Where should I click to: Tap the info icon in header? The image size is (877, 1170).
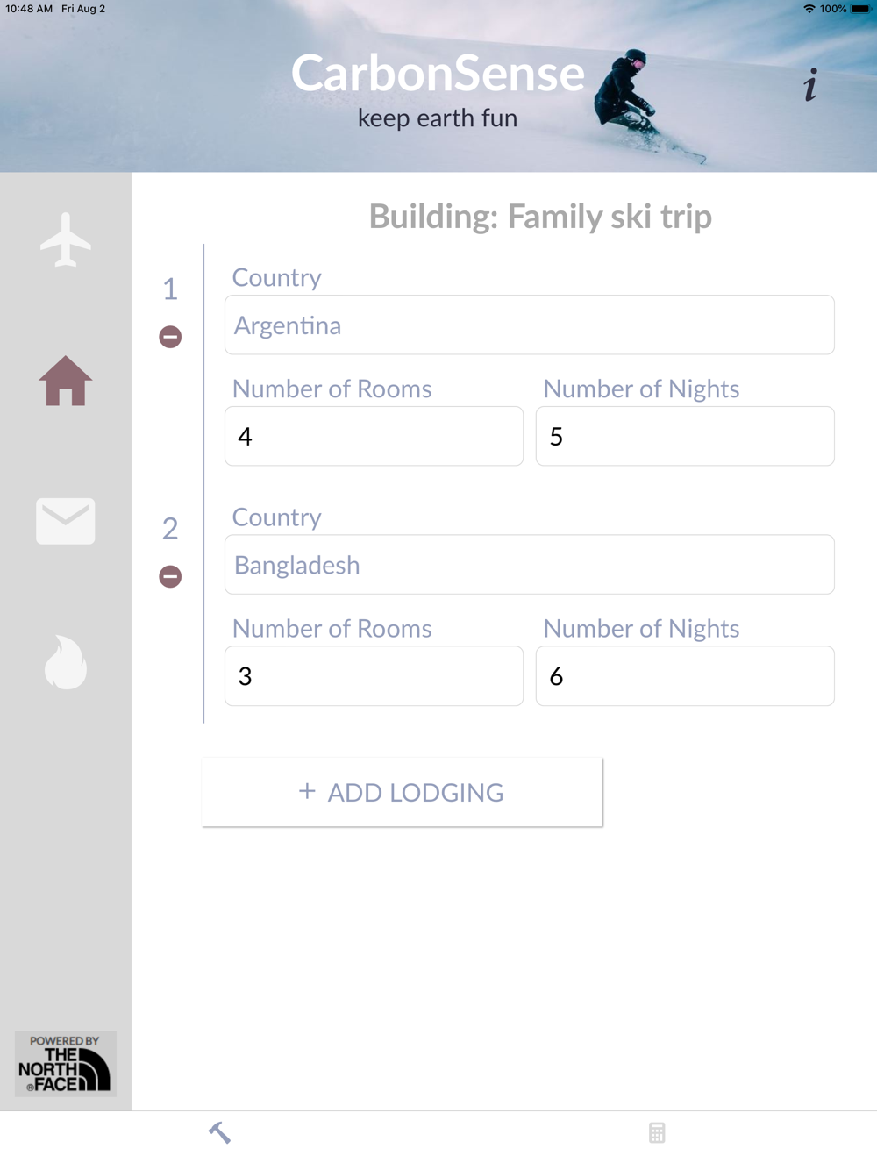click(x=810, y=86)
